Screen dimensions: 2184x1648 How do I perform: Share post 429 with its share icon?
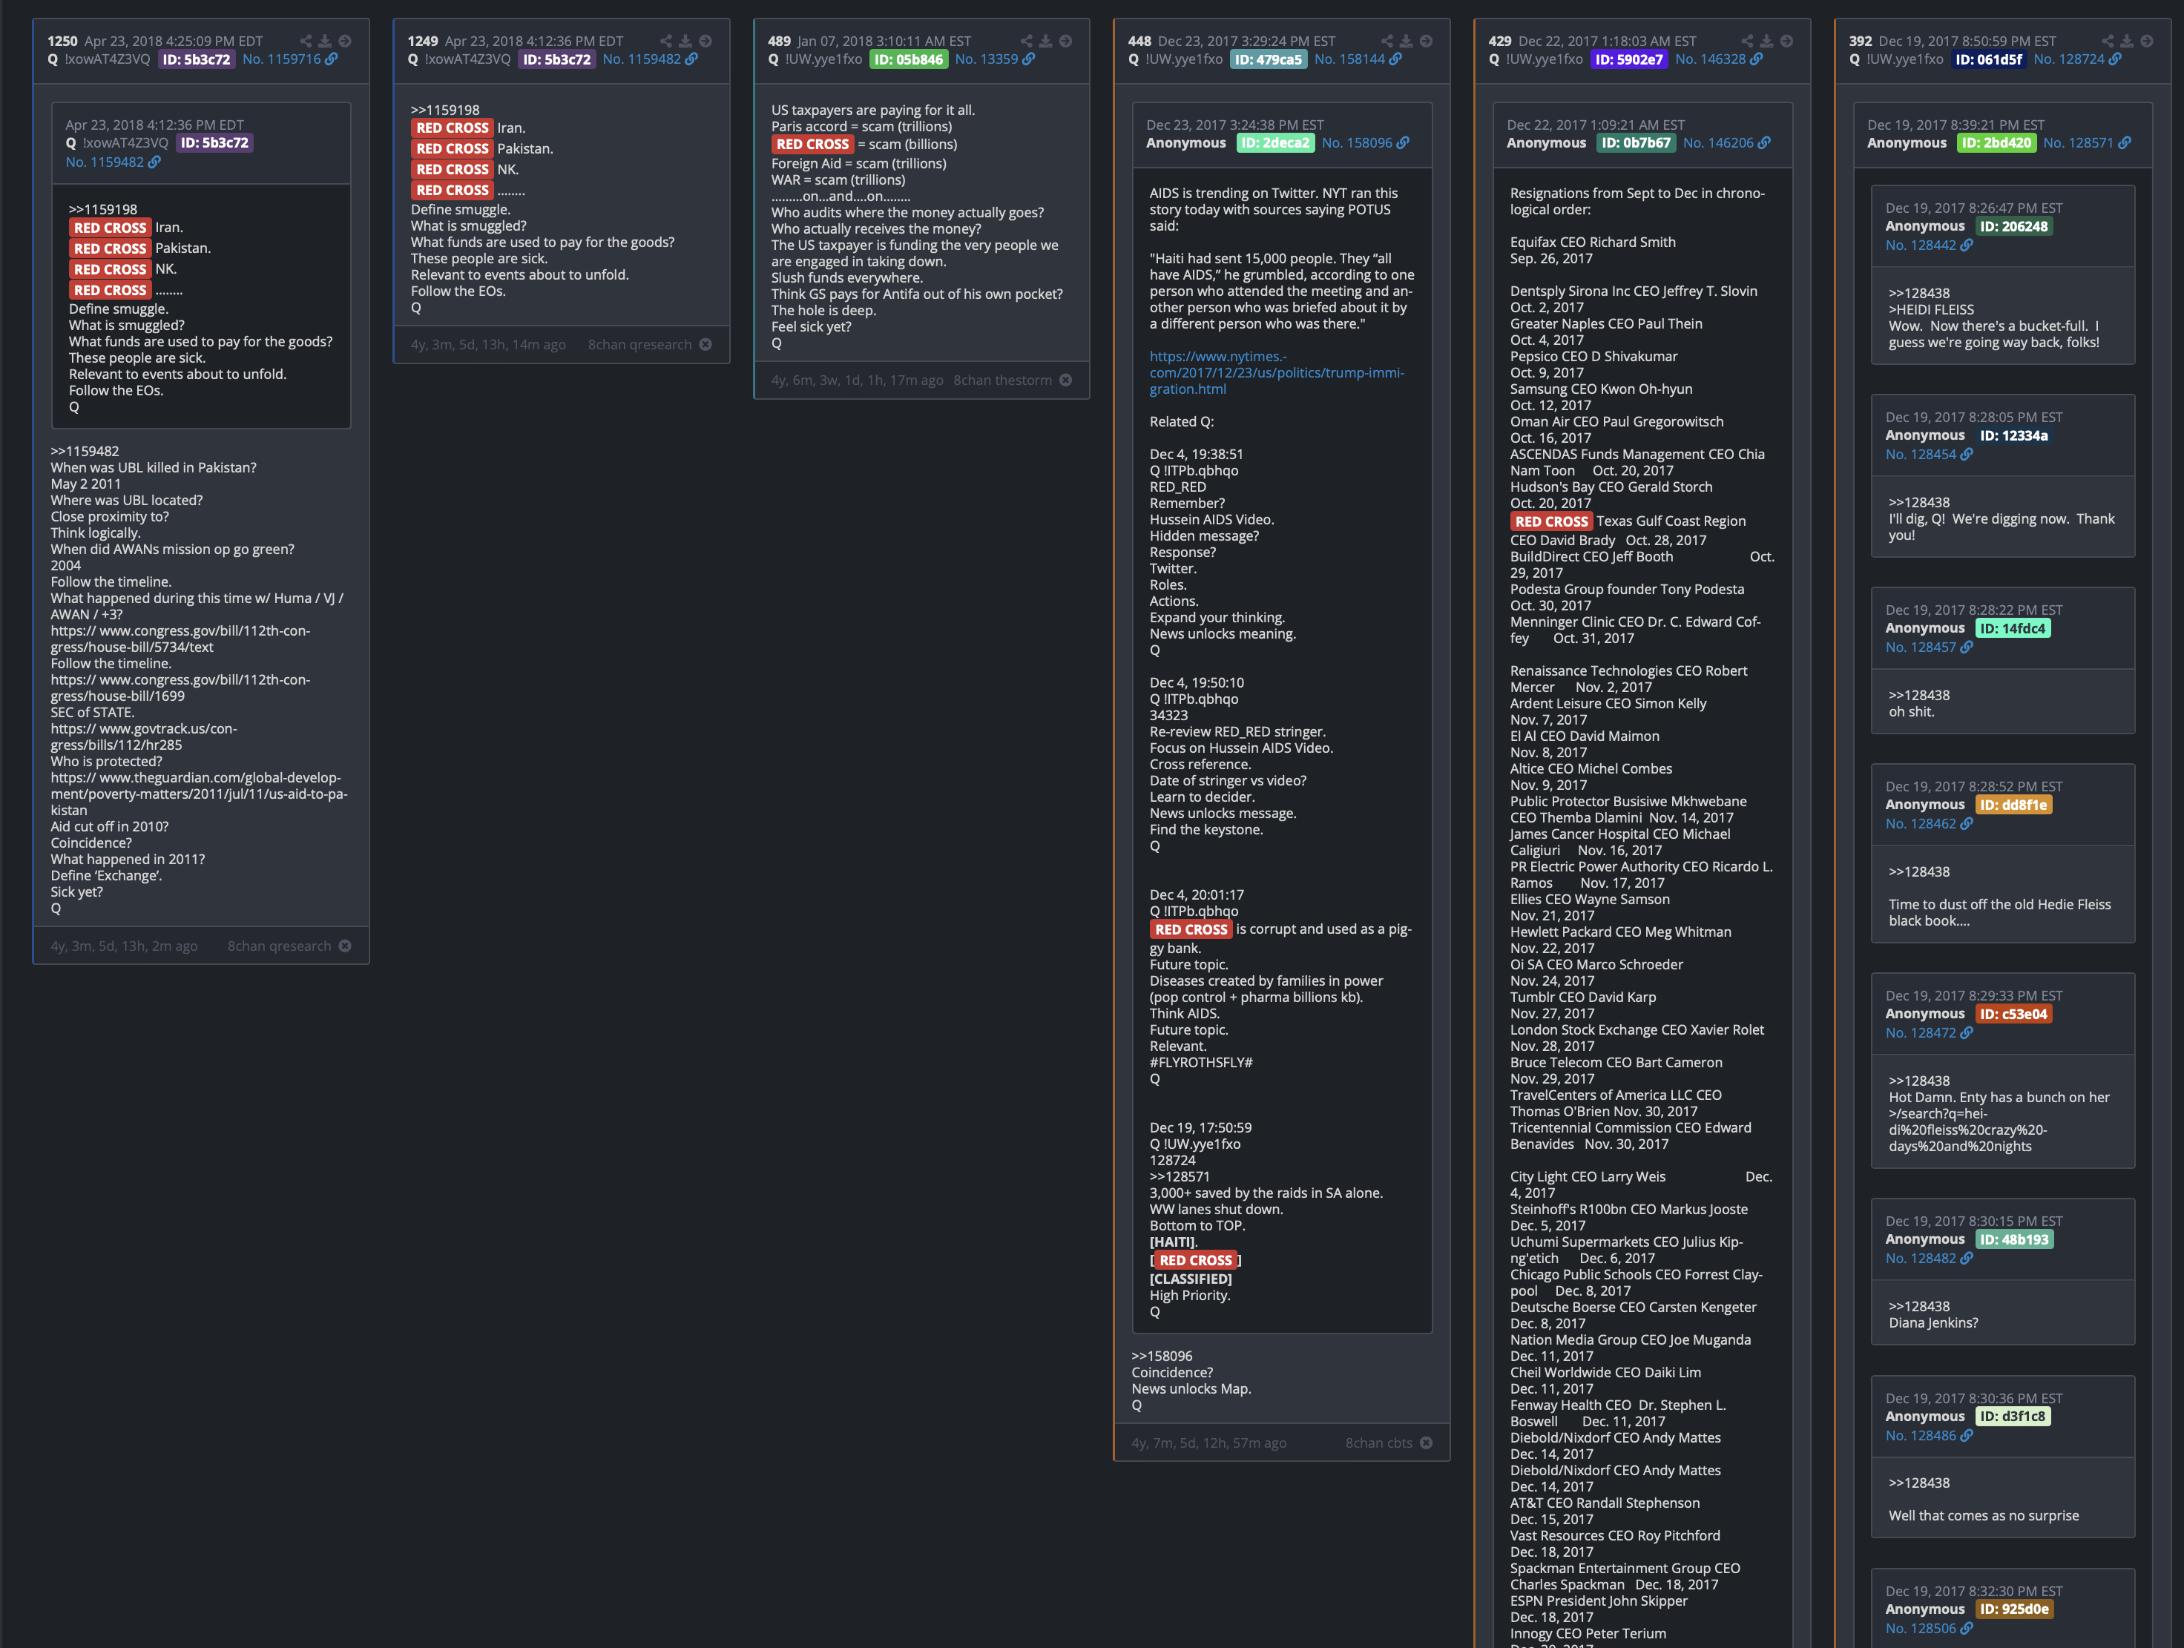pos(1746,42)
